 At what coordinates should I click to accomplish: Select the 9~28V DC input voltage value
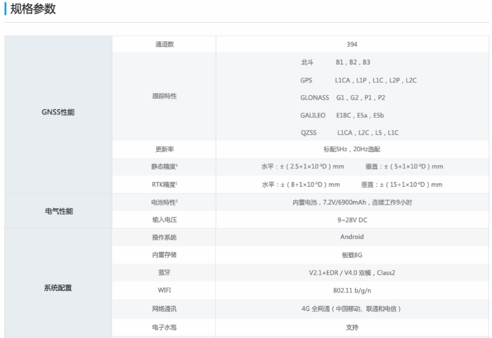click(x=352, y=219)
